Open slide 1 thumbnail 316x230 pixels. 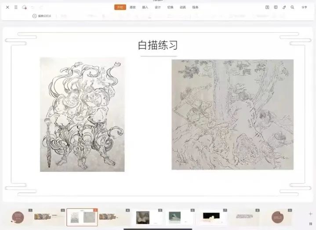(18, 217)
